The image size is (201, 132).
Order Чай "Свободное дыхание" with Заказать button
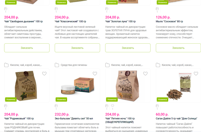(x=27, y=48)
